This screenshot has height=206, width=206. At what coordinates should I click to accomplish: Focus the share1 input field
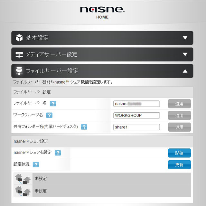[136, 127]
